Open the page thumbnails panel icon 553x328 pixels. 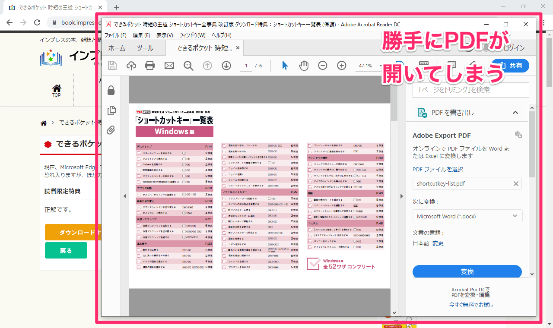click(x=111, y=110)
